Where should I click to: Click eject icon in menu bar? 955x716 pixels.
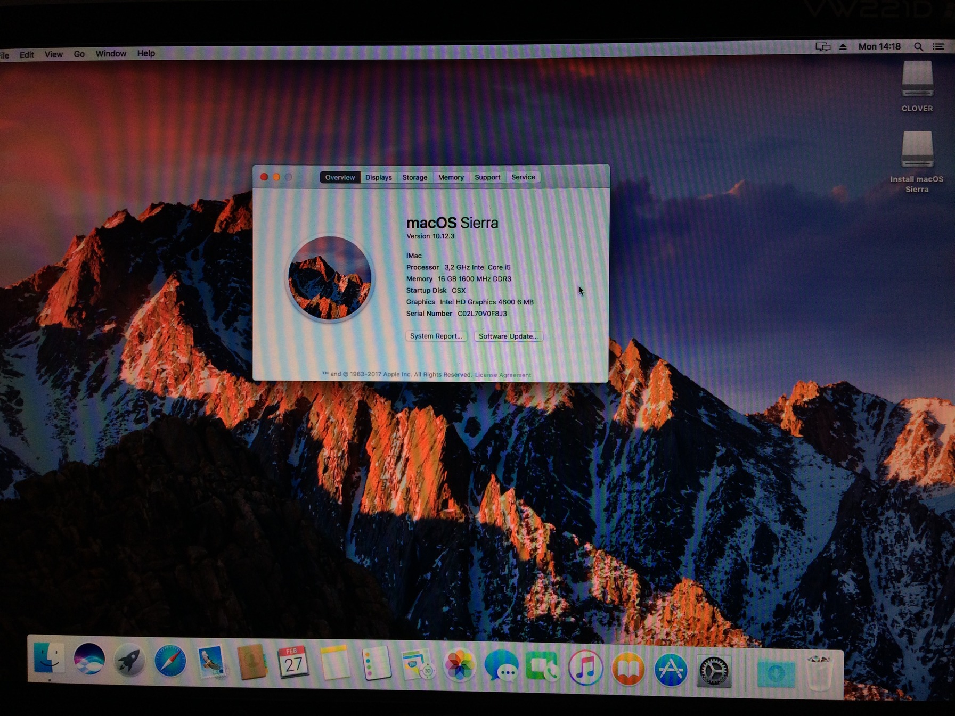[843, 47]
